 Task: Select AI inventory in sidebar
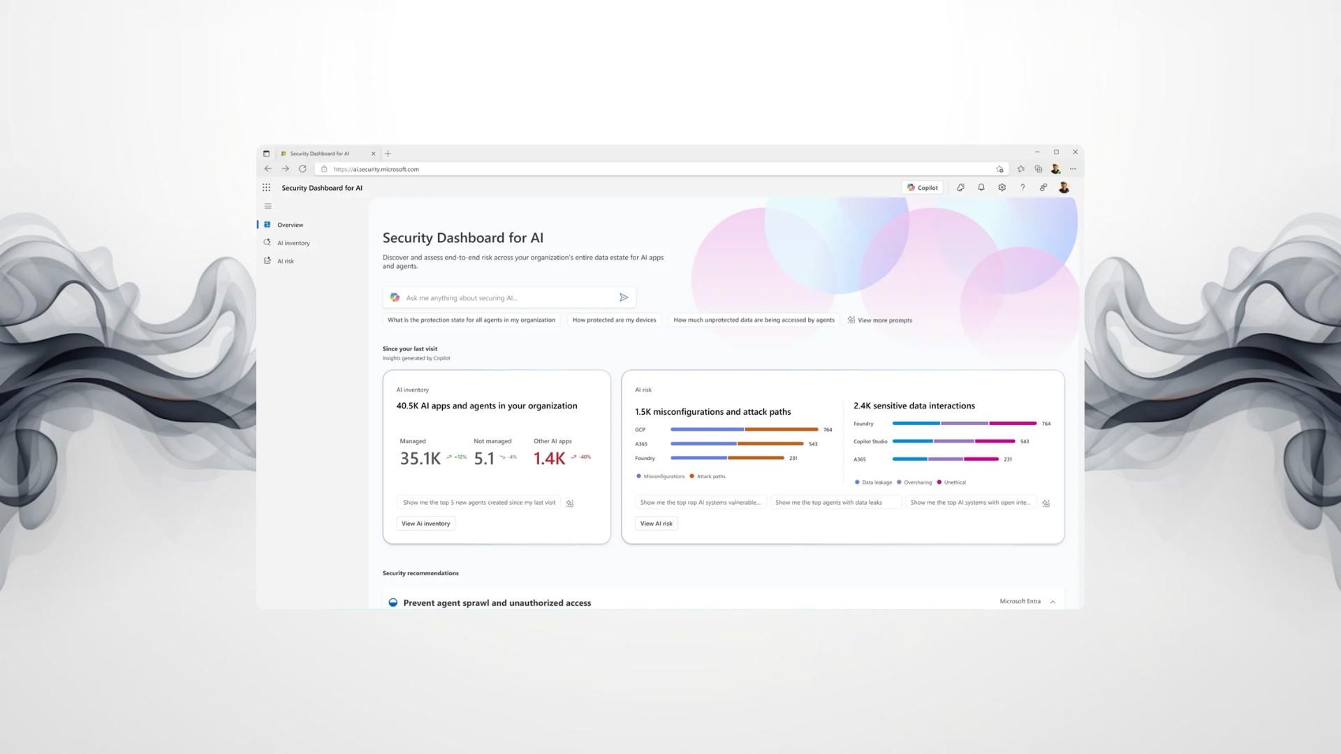293,243
